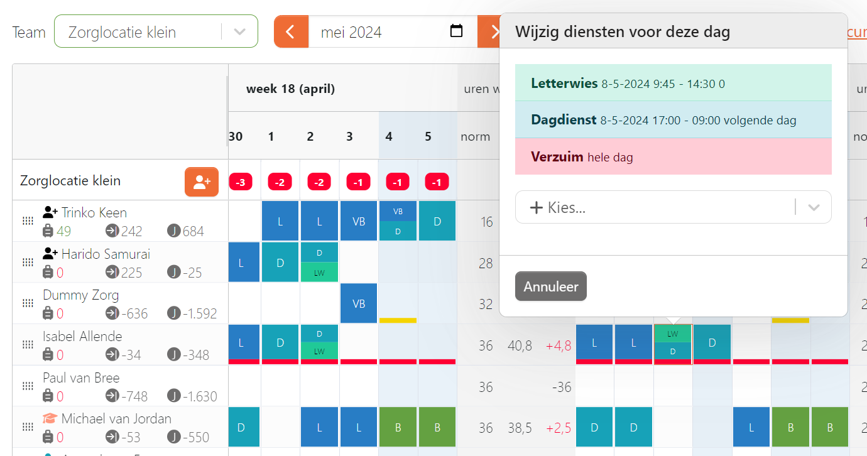Go to previous month with left arrow
Screen dimensions: 867x456
291,31
